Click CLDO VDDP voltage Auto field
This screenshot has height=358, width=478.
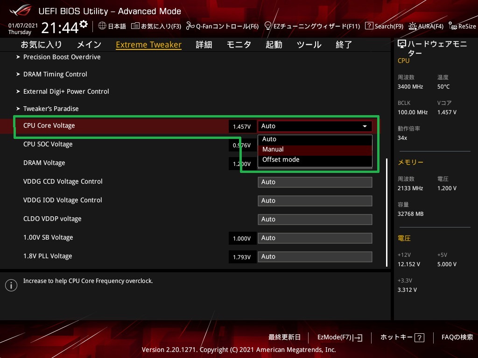point(315,220)
